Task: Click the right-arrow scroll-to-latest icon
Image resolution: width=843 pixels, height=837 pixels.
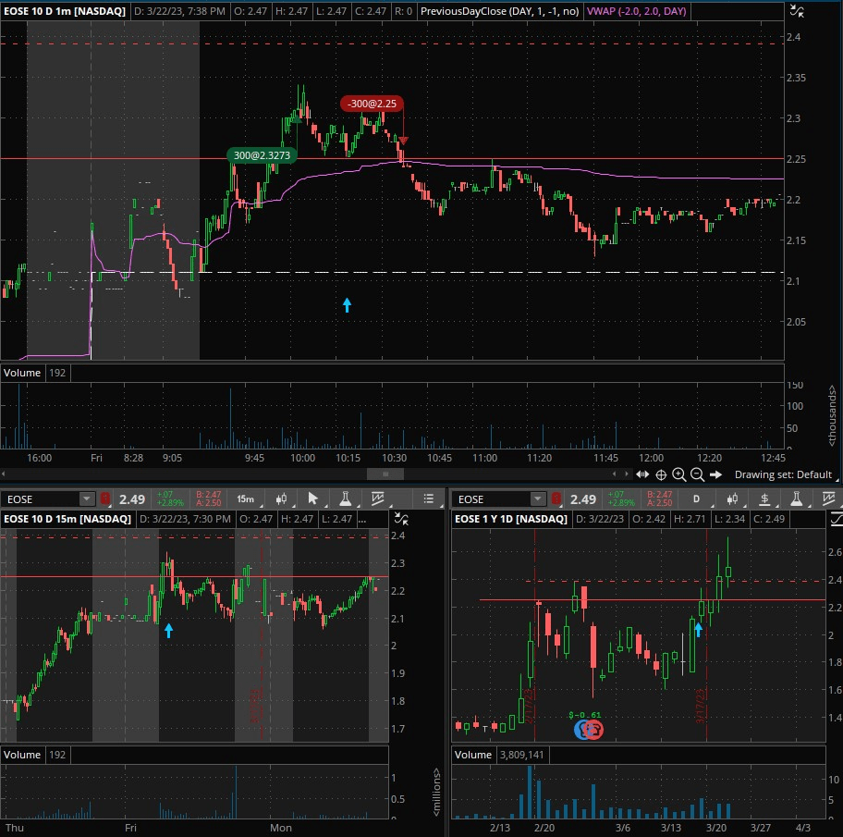Action: [715, 474]
